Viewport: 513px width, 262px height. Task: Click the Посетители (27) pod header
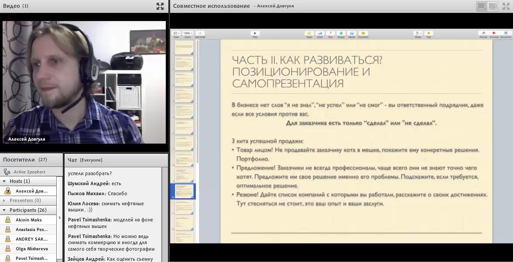31,160
